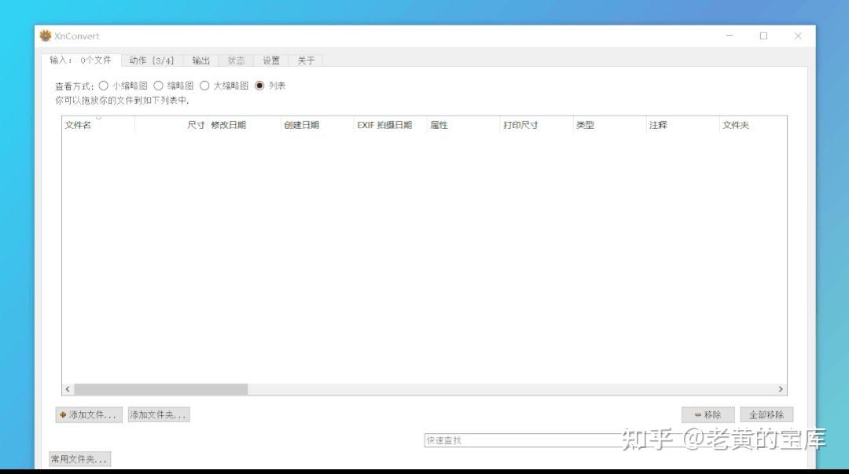Open the 输入: 0个文件 tab

pos(81,60)
